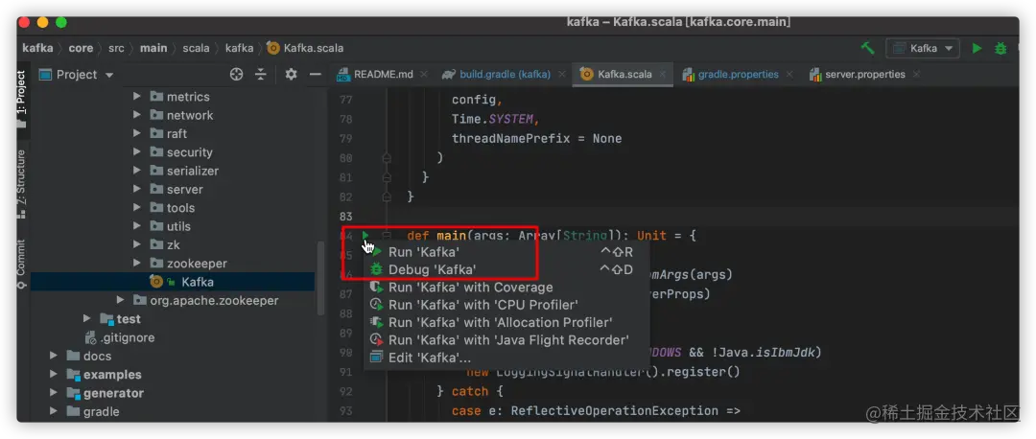The image size is (1036, 439).
Task: Open the Structure tool window tab
Action: coord(22,183)
